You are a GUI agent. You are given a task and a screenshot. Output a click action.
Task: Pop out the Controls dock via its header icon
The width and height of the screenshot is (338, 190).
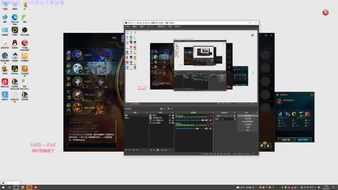tap(257, 113)
